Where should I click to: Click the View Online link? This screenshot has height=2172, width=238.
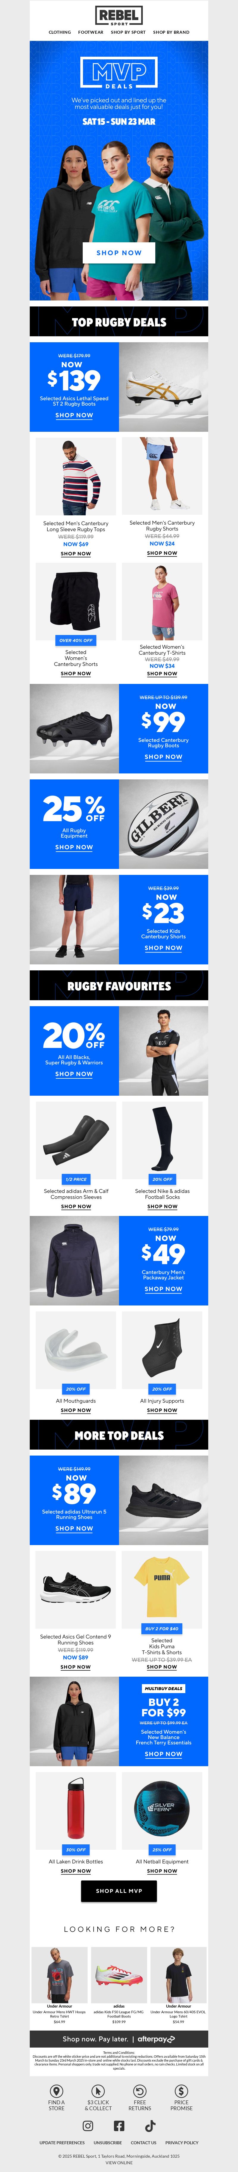coord(119,2163)
